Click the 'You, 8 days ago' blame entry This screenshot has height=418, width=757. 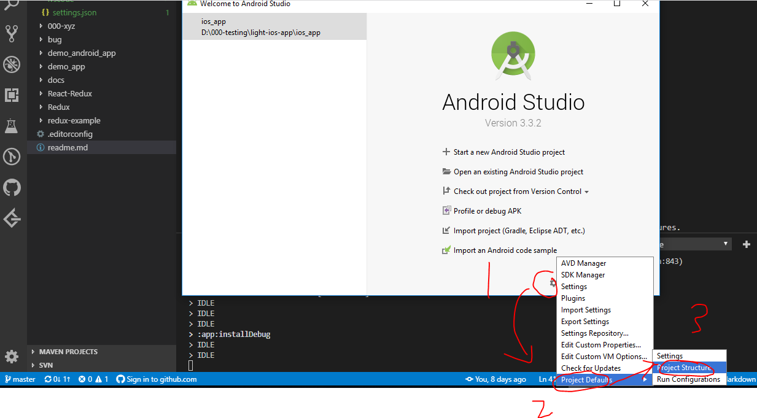coord(495,379)
